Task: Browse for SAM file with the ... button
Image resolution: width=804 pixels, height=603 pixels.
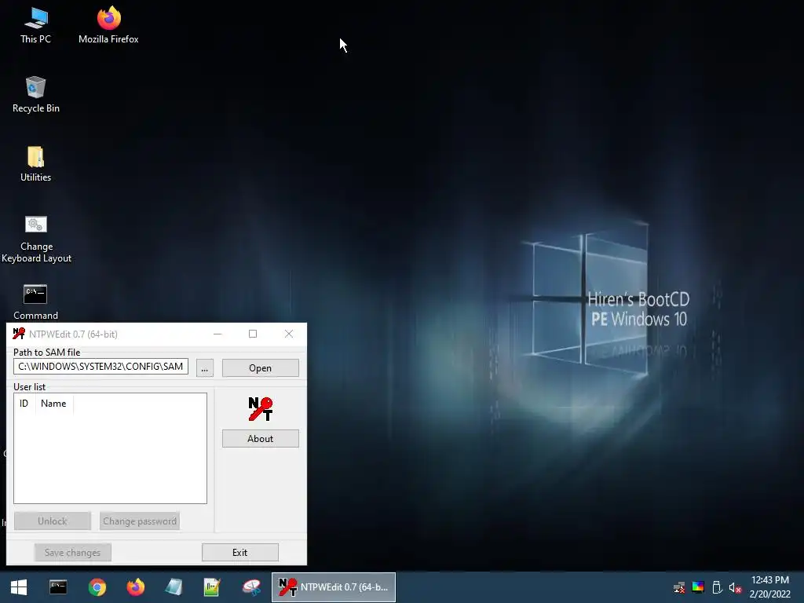Action: (205, 367)
